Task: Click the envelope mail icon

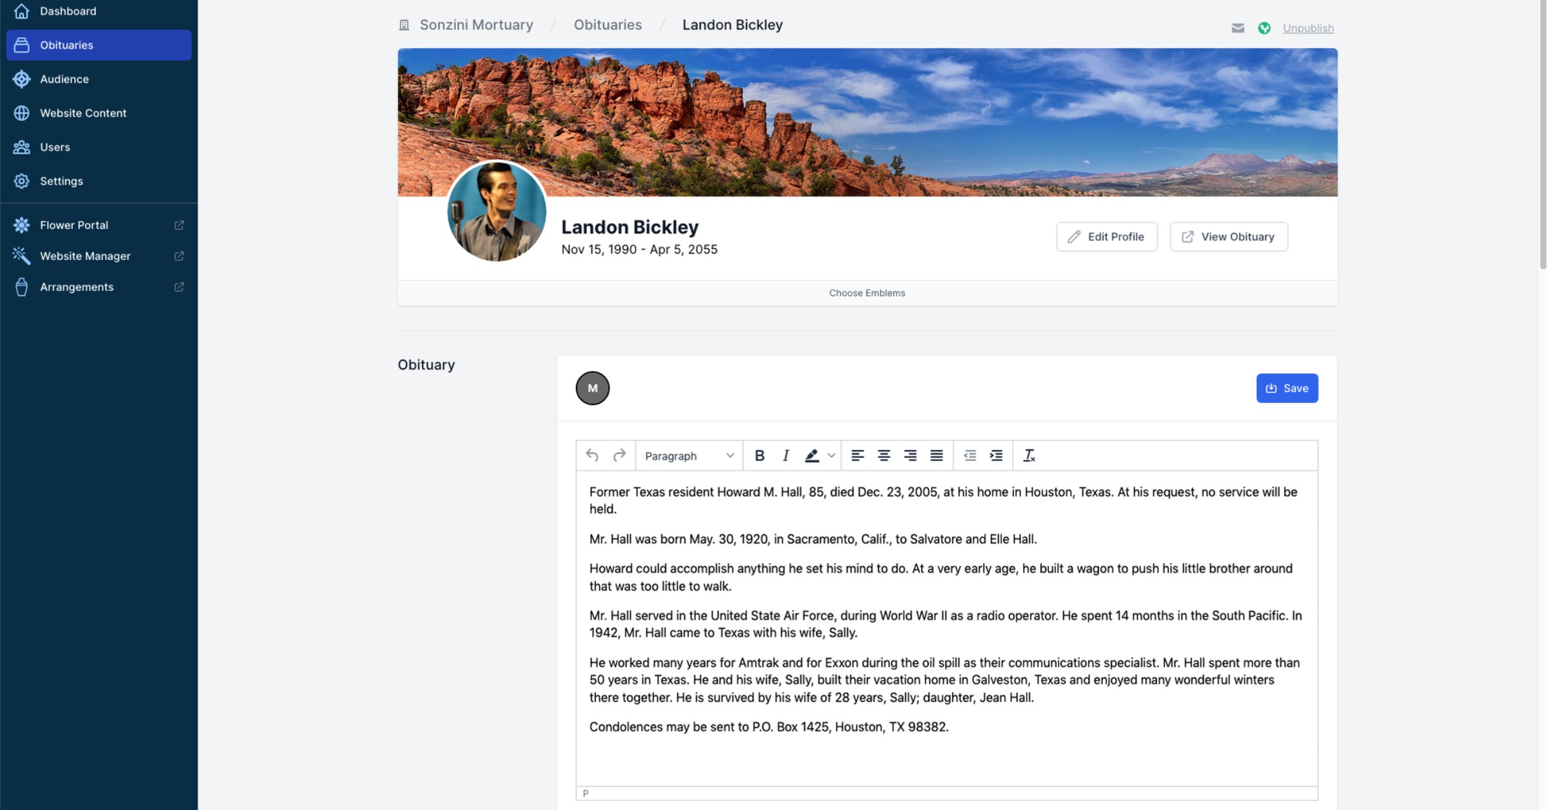Action: click(x=1237, y=28)
